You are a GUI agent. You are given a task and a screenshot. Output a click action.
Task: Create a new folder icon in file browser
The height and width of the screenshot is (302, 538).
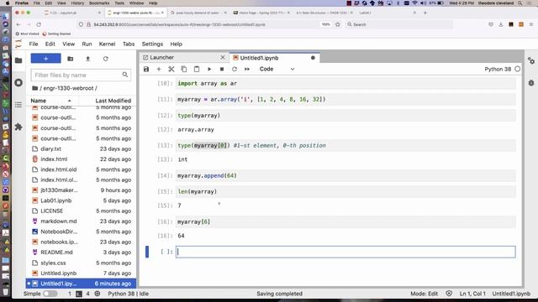click(71, 59)
